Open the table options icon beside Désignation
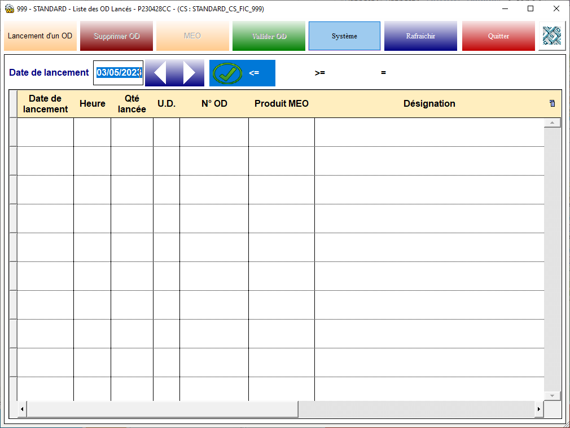Screen dimensions: 570x428 click(x=552, y=103)
